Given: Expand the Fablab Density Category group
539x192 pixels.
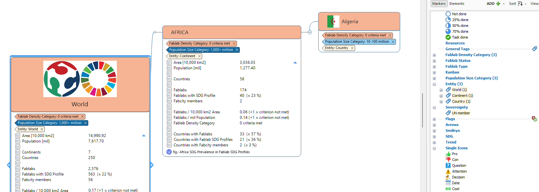Looking at the screenshot, I should pyautogui.click(x=434, y=55).
